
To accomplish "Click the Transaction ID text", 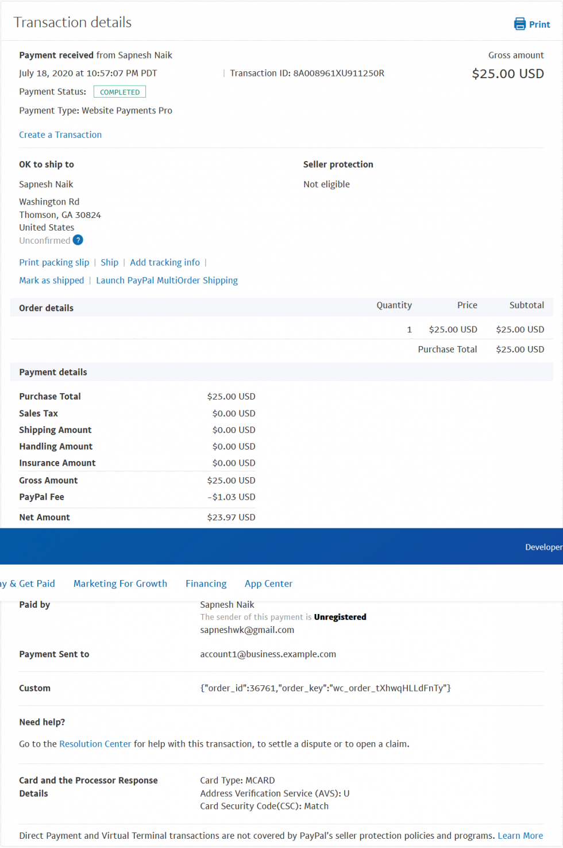I will click(x=307, y=73).
